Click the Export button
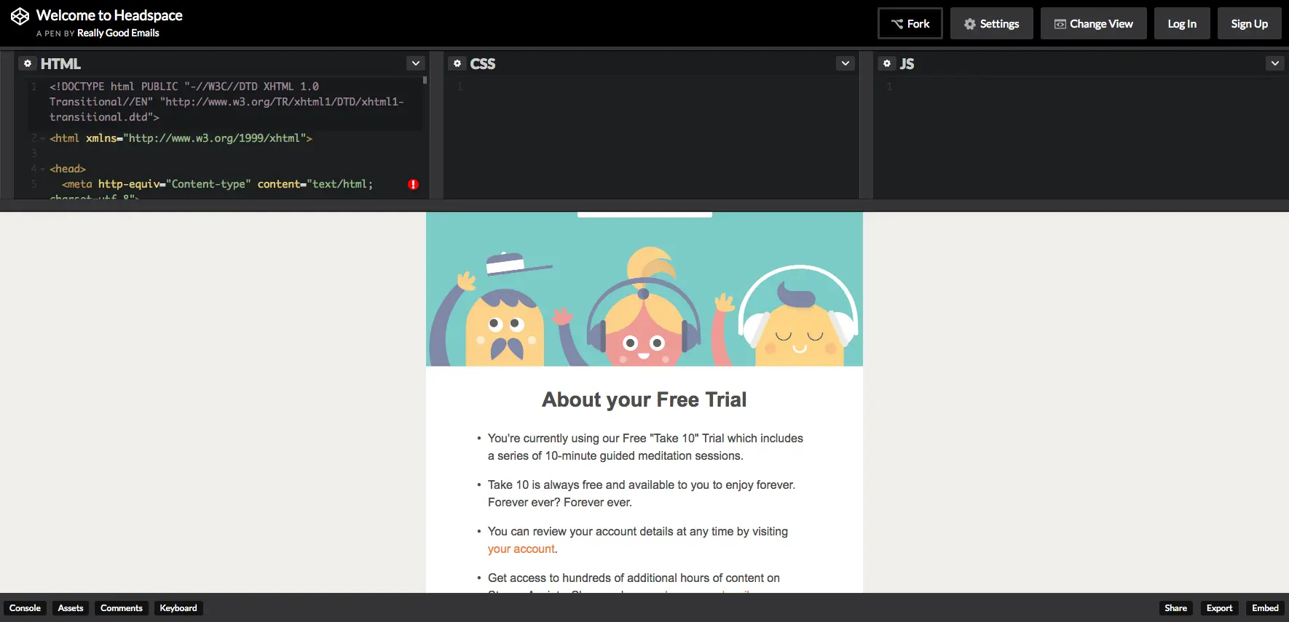Viewport: 1289px width, 622px height. (x=1219, y=608)
